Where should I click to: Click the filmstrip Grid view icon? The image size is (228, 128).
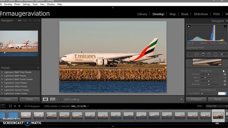pos(10,106)
